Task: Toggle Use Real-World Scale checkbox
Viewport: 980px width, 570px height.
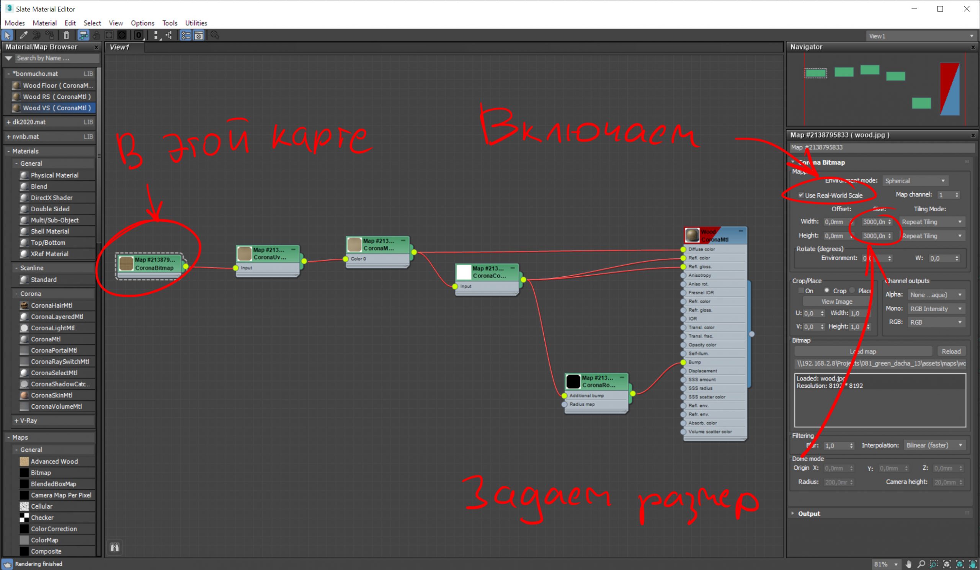Action: click(x=801, y=195)
